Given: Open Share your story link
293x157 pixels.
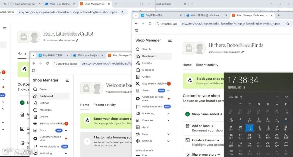Looking at the screenshot, I should tap(206, 155).
